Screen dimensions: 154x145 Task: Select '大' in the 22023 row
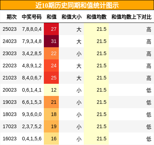click(79, 66)
